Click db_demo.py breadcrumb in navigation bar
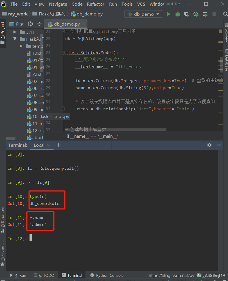 click(87, 14)
